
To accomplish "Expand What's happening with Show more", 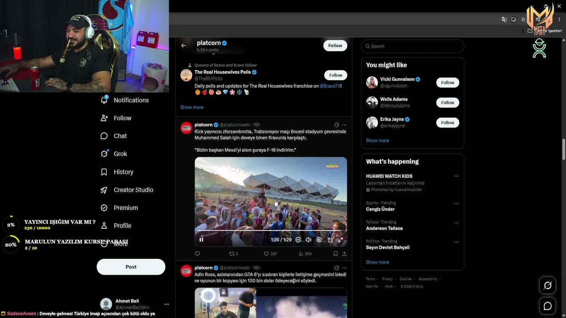I will tap(378, 262).
